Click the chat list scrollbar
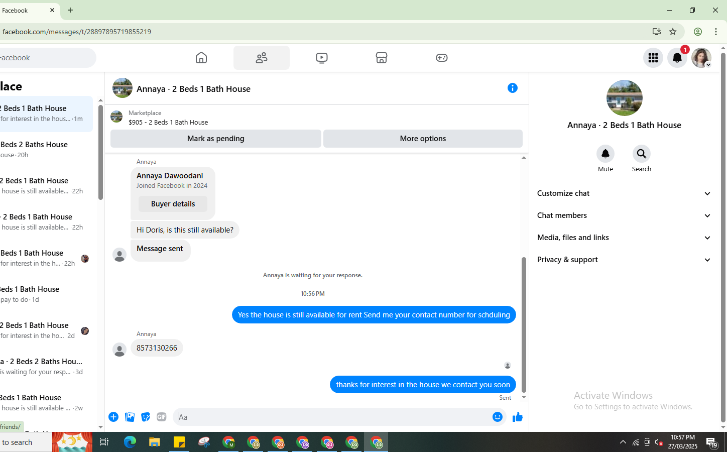Viewport: 727px width, 452px height. coord(100,153)
